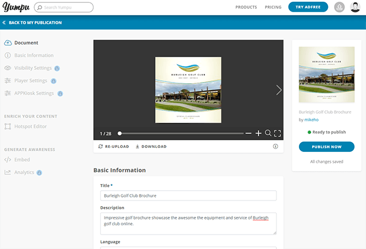Image resolution: width=366 pixels, height=249 pixels.
Task: Click the Basic Information info icon
Action: [x=8, y=55]
